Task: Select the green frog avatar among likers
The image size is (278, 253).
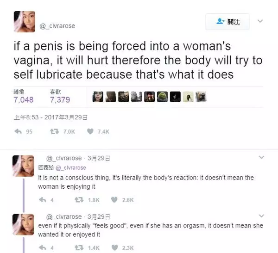Action: (x=162, y=97)
